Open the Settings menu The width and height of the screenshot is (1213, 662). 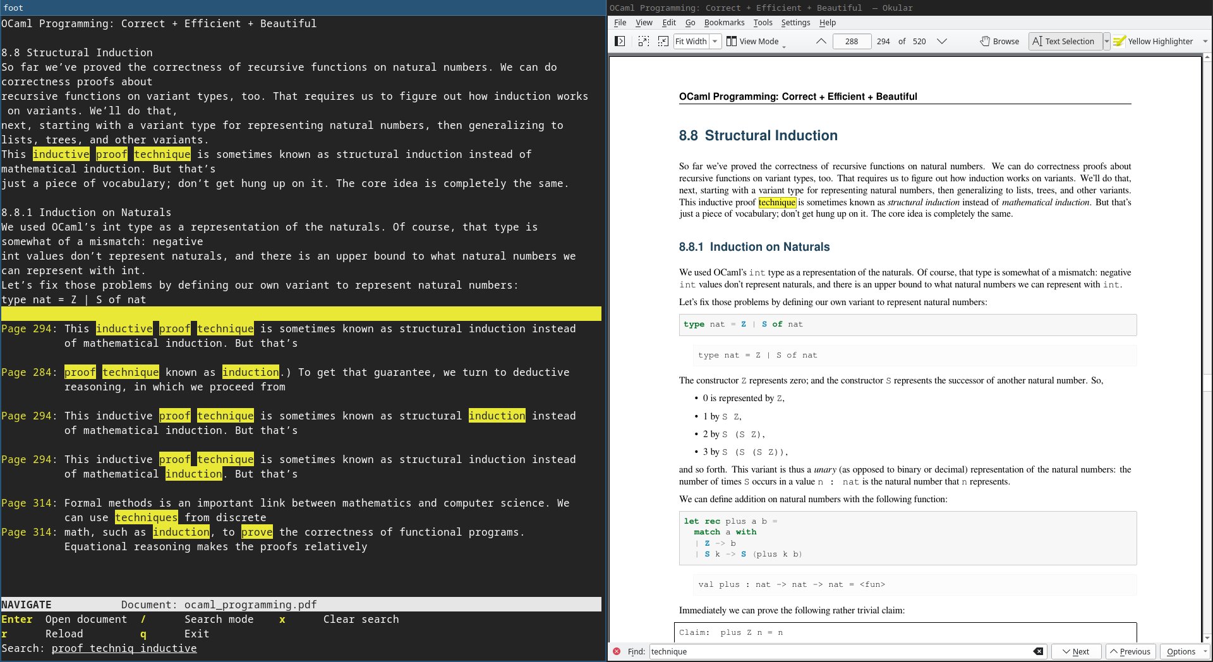(795, 23)
